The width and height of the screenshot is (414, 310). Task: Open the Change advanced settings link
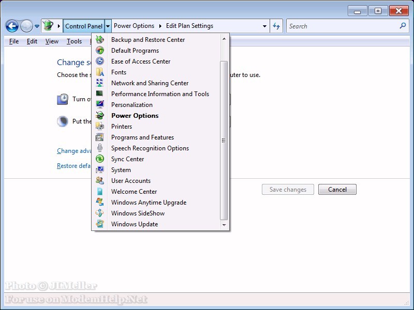[74, 151]
